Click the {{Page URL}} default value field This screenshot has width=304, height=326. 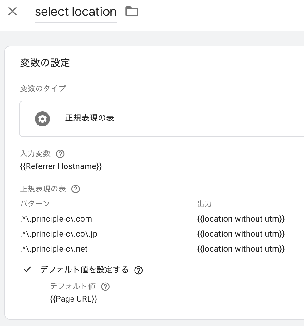pyautogui.click(x=73, y=299)
